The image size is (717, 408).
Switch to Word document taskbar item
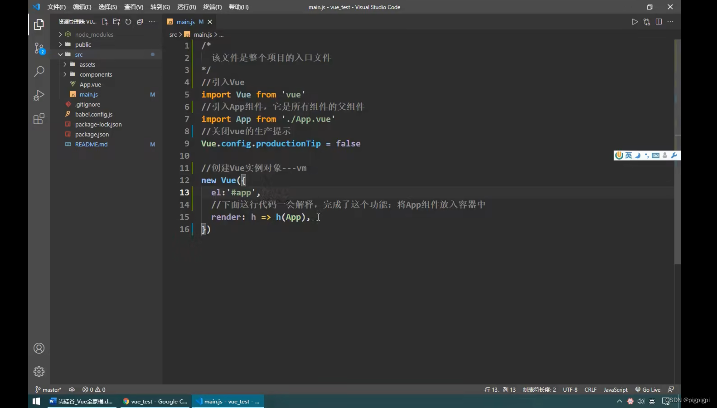[x=82, y=401]
